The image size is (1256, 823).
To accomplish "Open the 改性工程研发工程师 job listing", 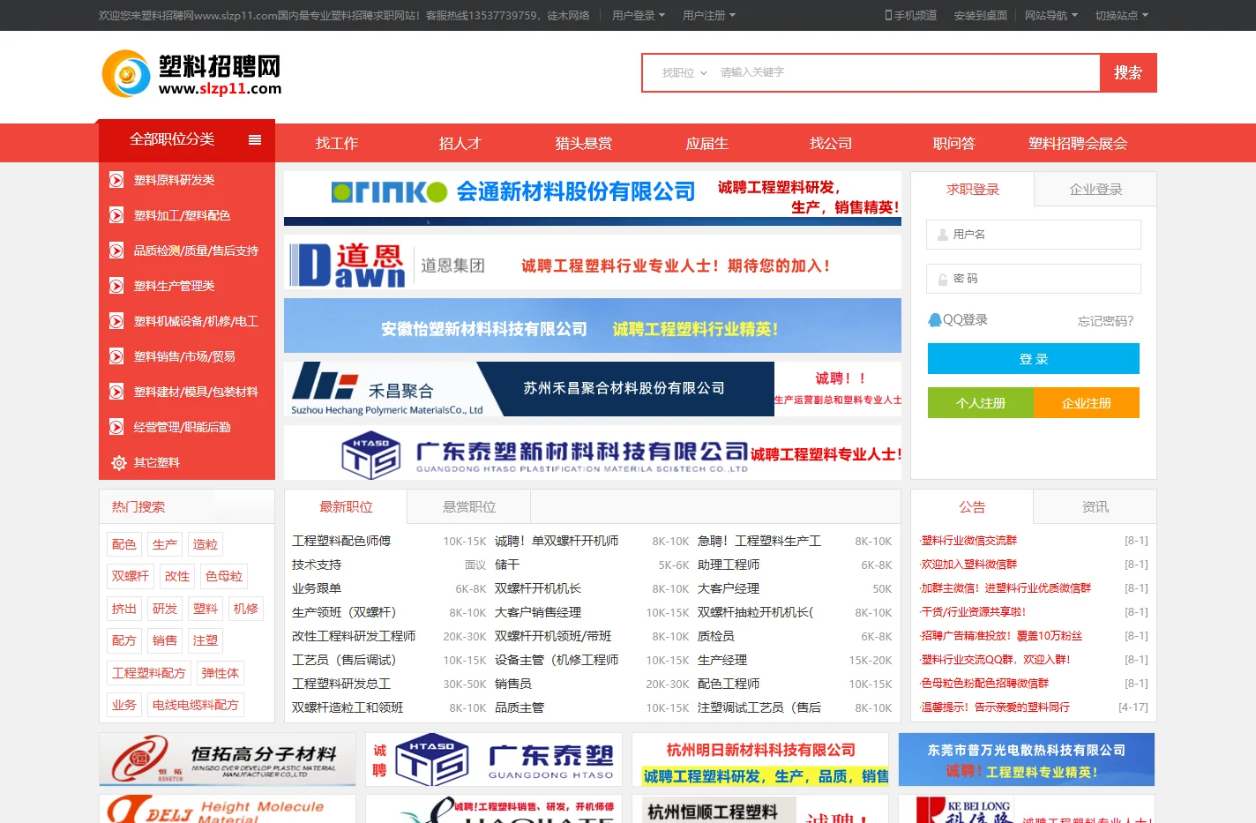I will point(354,636).
